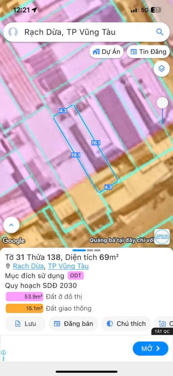
Task: Open the map layers icon
Action: [162, 69]
